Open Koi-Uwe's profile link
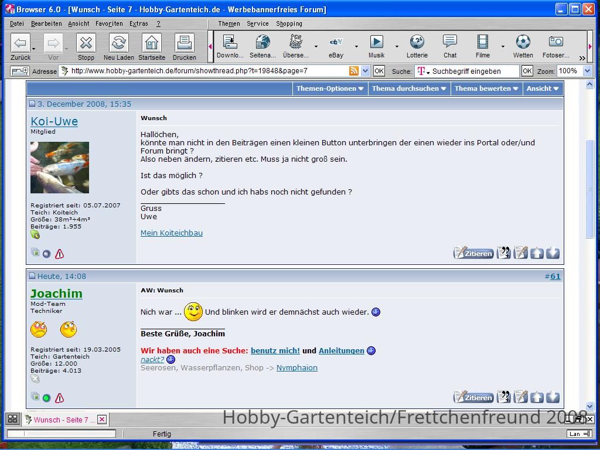The width and height of the screenshot is (600, 450). click(x=54, y=121)
